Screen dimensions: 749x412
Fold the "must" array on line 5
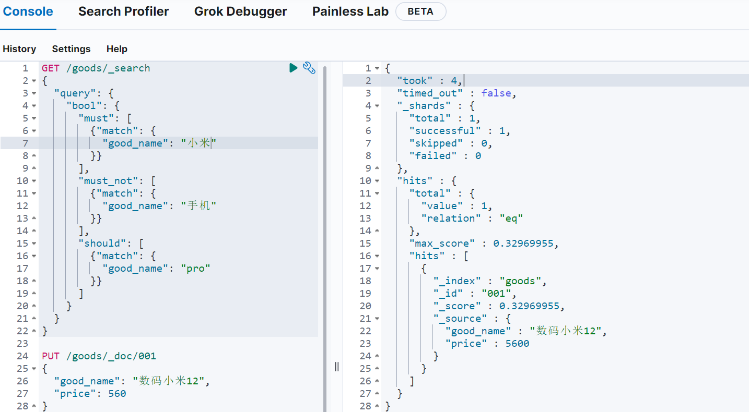click(34, 118)
